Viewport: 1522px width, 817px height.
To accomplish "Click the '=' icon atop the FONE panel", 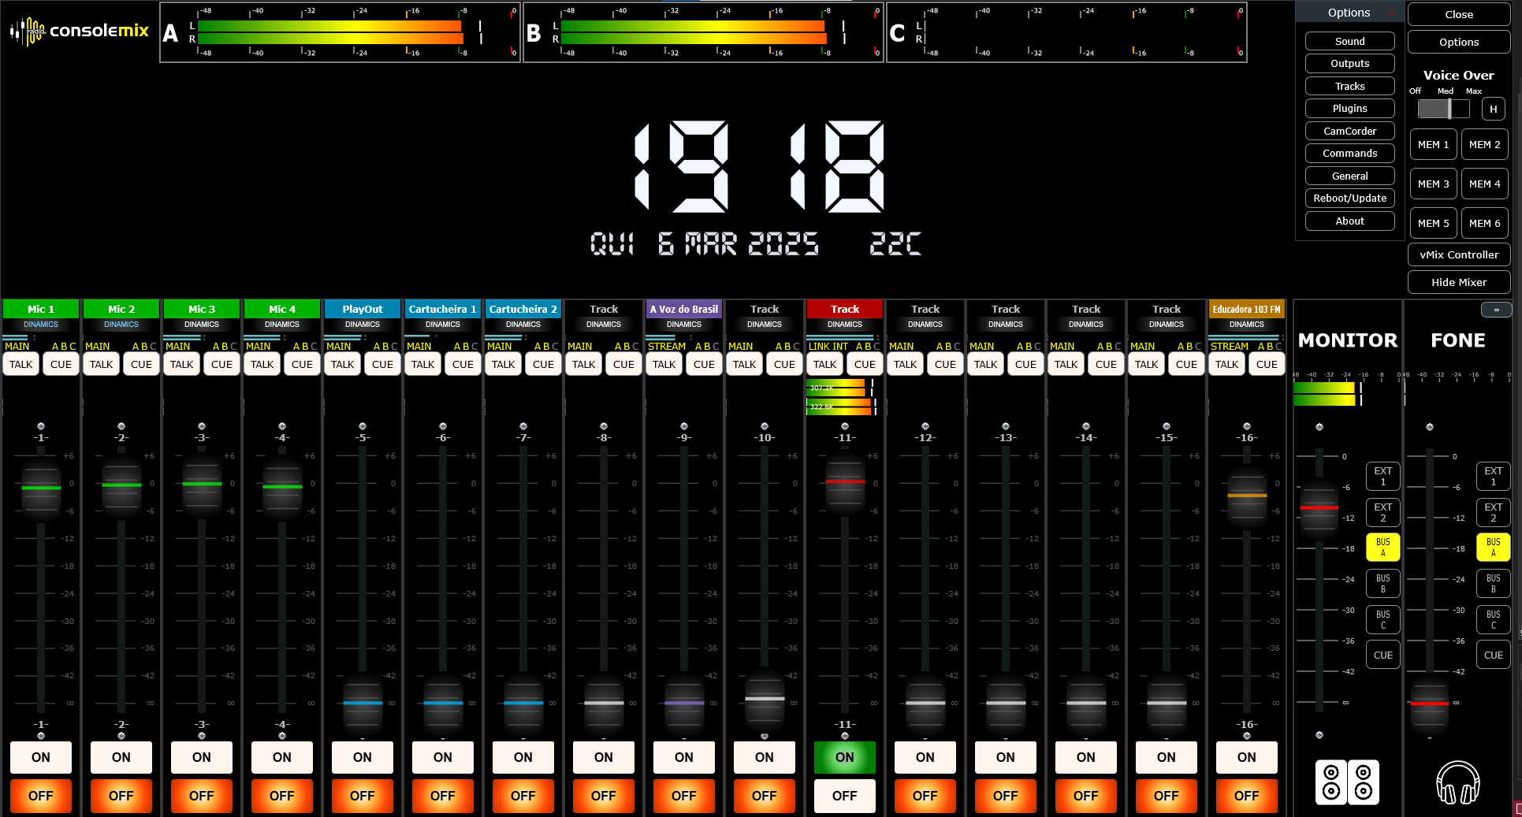I will (1497, 310).
